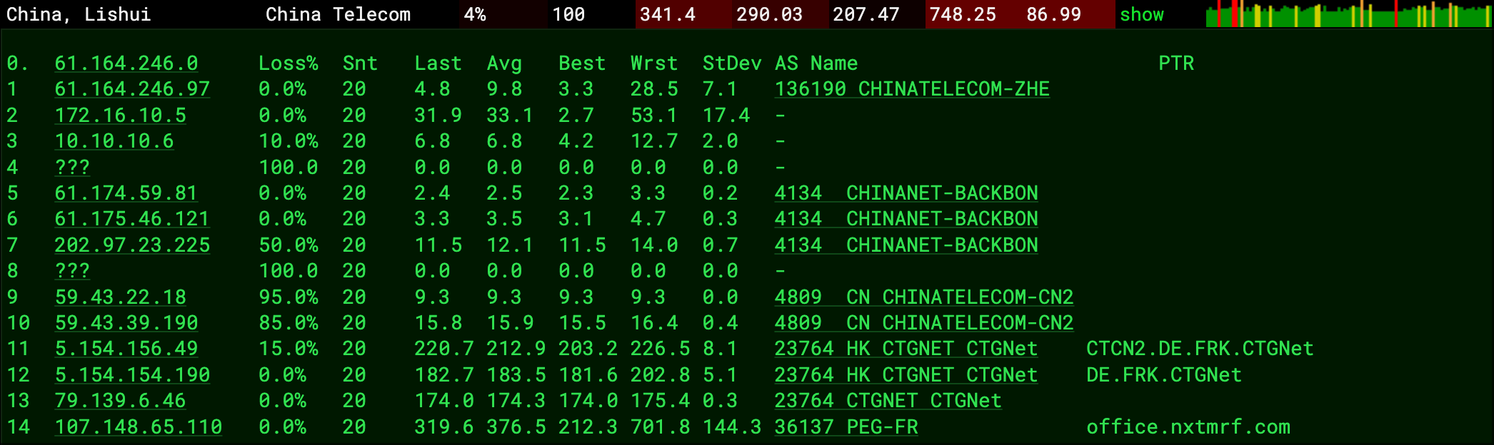Click the StDev column header
Image resolution: width=1494 pixels, height=445 pixels.
point(732,63)
